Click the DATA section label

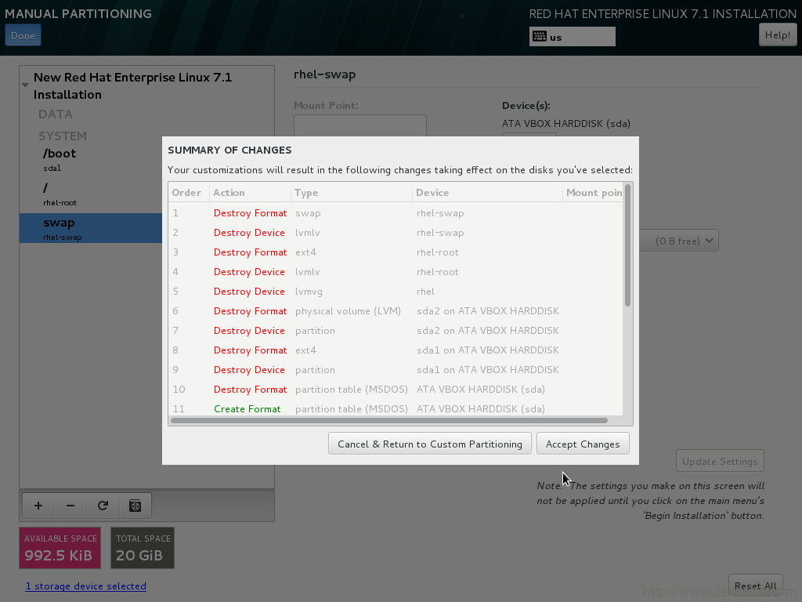pyautogui.click(x=56, y=114)
